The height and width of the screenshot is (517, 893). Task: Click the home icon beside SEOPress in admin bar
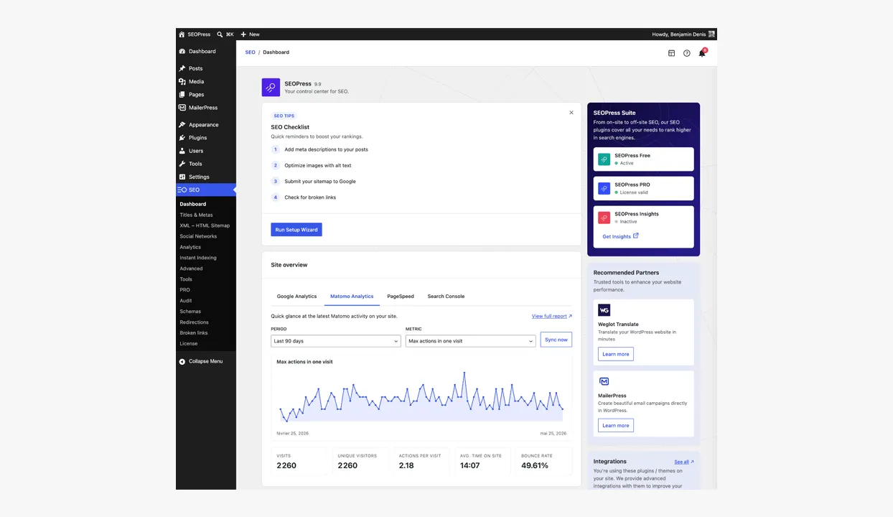[182, 34]
